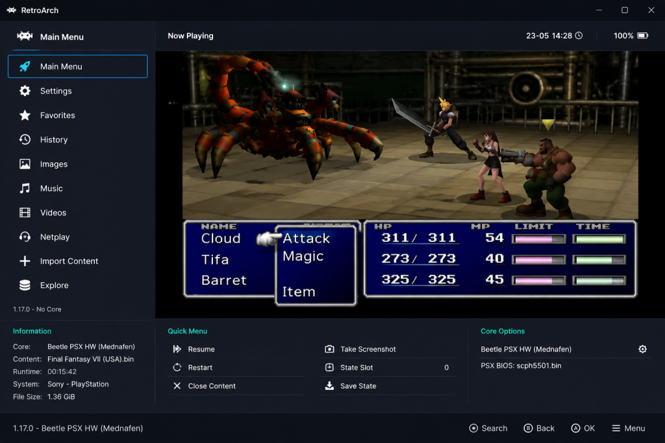Click 'Sony - PlayStation' system value
The width and height of the screenshot is (665, 443).
(x=78, y=384)
